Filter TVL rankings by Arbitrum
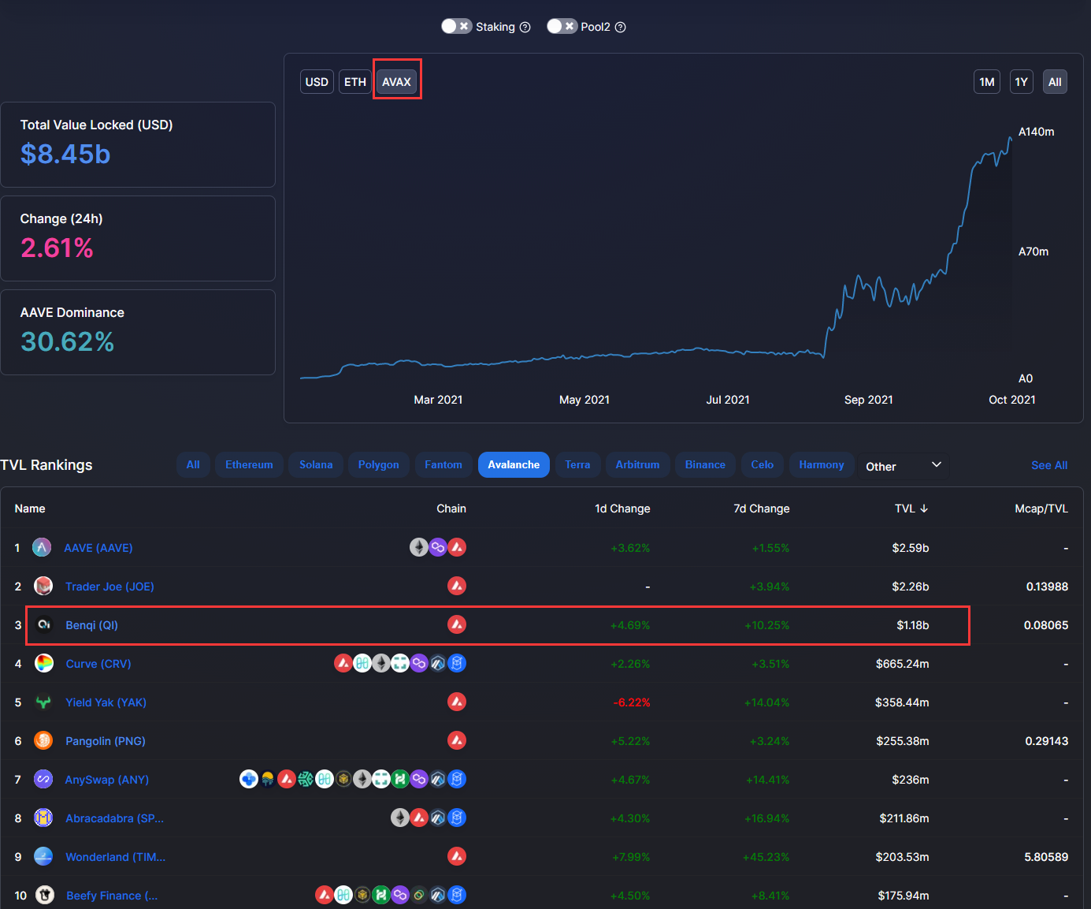The height and width of the screenshot is (909, 1091). (638, 465)
